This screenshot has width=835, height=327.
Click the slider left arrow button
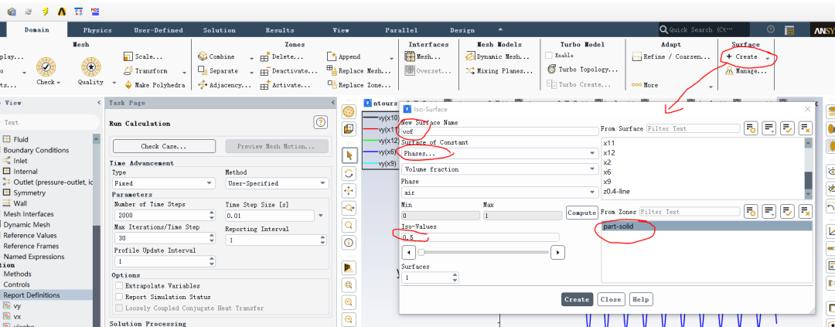pyautogui.click(x=408, y=252)
